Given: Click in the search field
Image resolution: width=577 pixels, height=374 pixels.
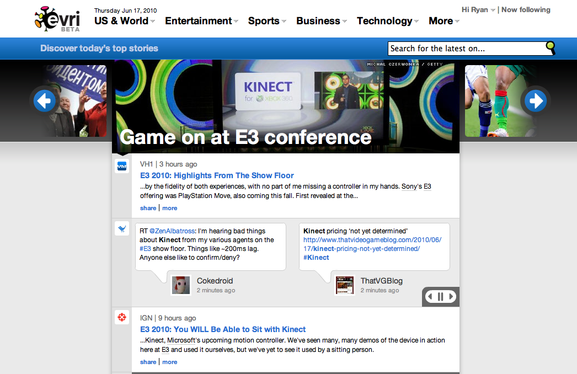Looking at the screenshot, I should (467, 48).
